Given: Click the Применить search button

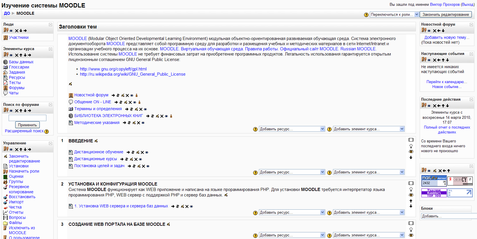Looking at the screenshot, I should click(x=27, y=125).
